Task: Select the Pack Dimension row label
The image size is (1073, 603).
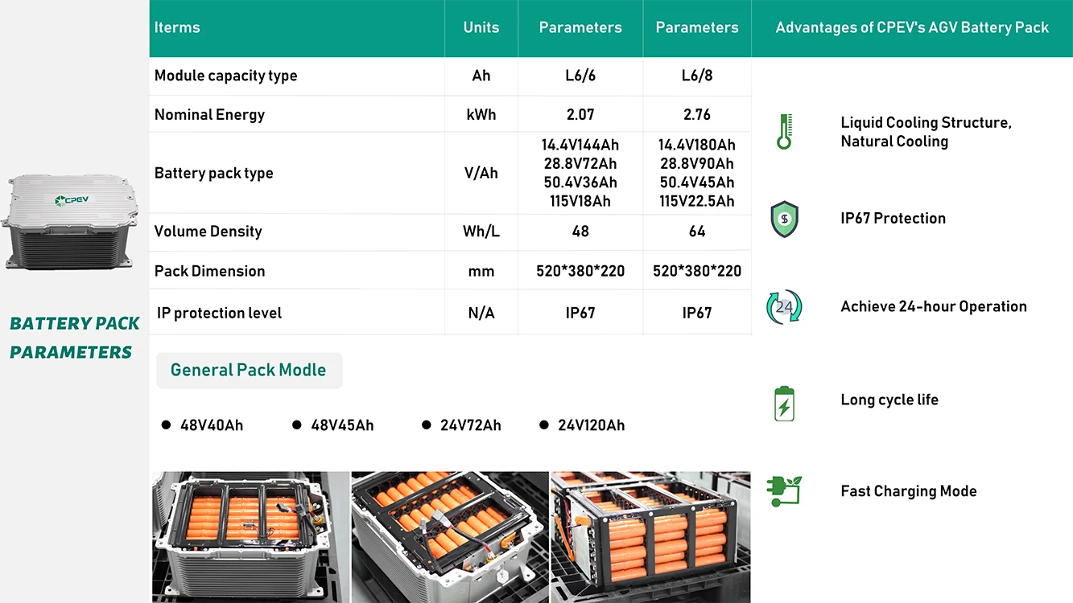Action: pyautogui.click(x=210, y=271)
